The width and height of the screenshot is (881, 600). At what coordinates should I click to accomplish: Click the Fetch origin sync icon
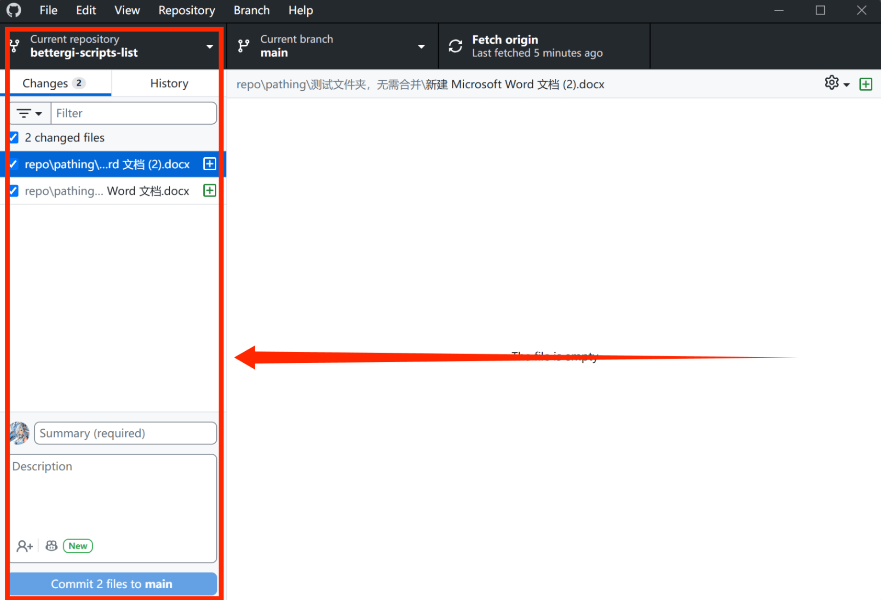(x=455, y=46)
